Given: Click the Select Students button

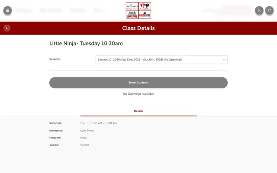Looking at the screenshot, I should 138,83.
